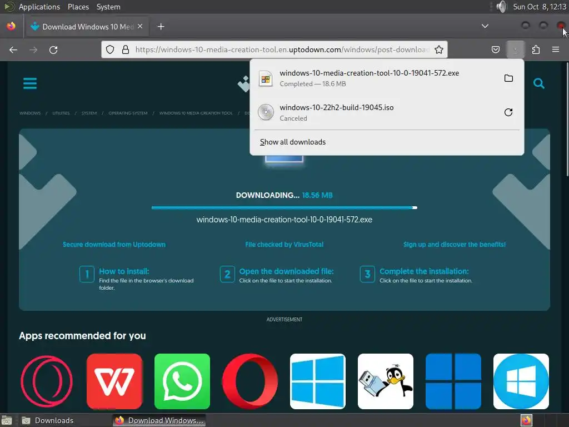Open the round Windows logo app tile

click(521, 381)
